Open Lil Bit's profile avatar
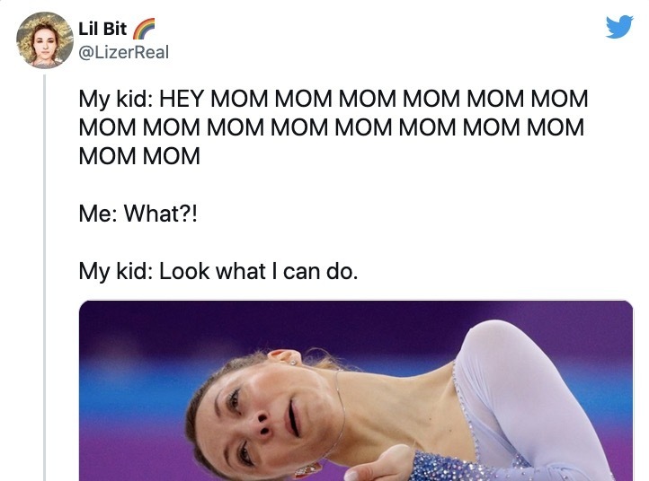Viewport: 649px width, 481px height. point(45,39)
